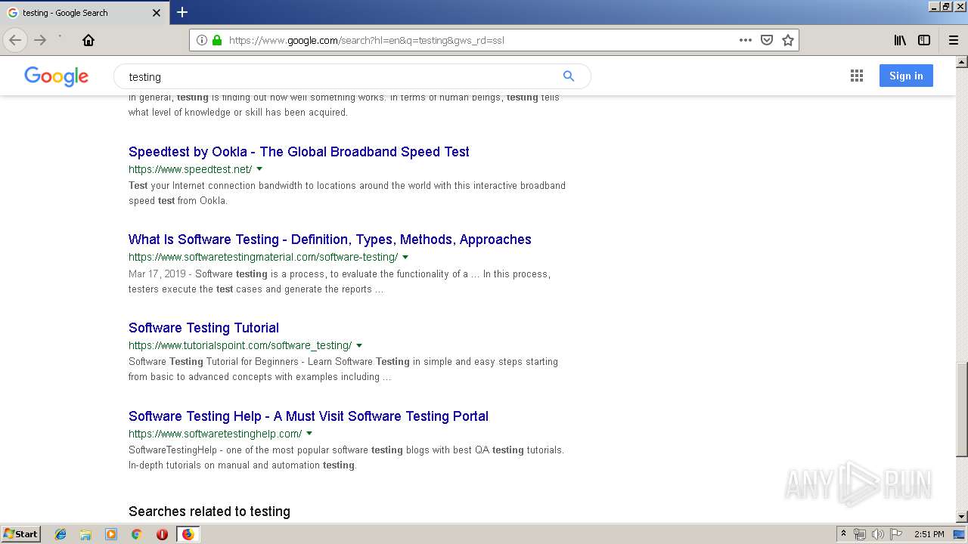Open network status tray icon
The width and height of the screenshot is (968, 544).
pyautogui.click(x=860, y=534)
